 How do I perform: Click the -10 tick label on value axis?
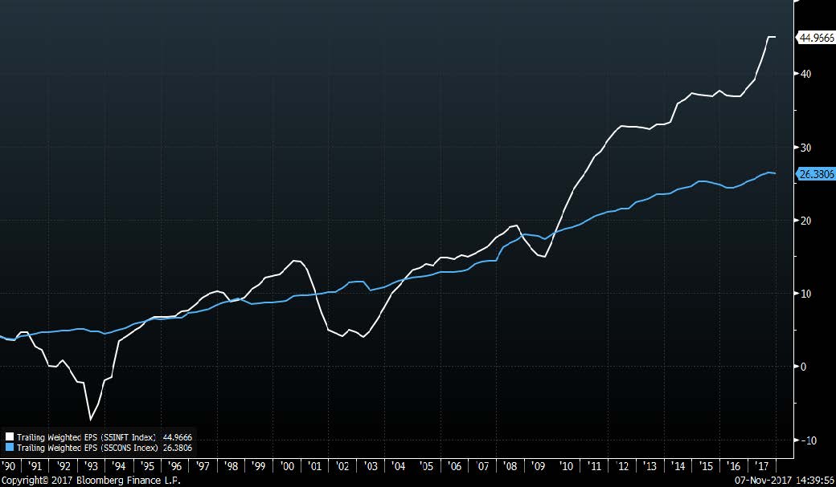click(808, 440)
